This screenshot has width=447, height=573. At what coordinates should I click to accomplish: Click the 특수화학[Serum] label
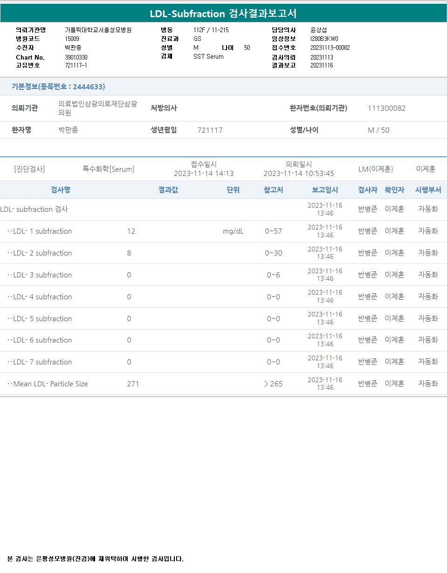coord(109,169)
